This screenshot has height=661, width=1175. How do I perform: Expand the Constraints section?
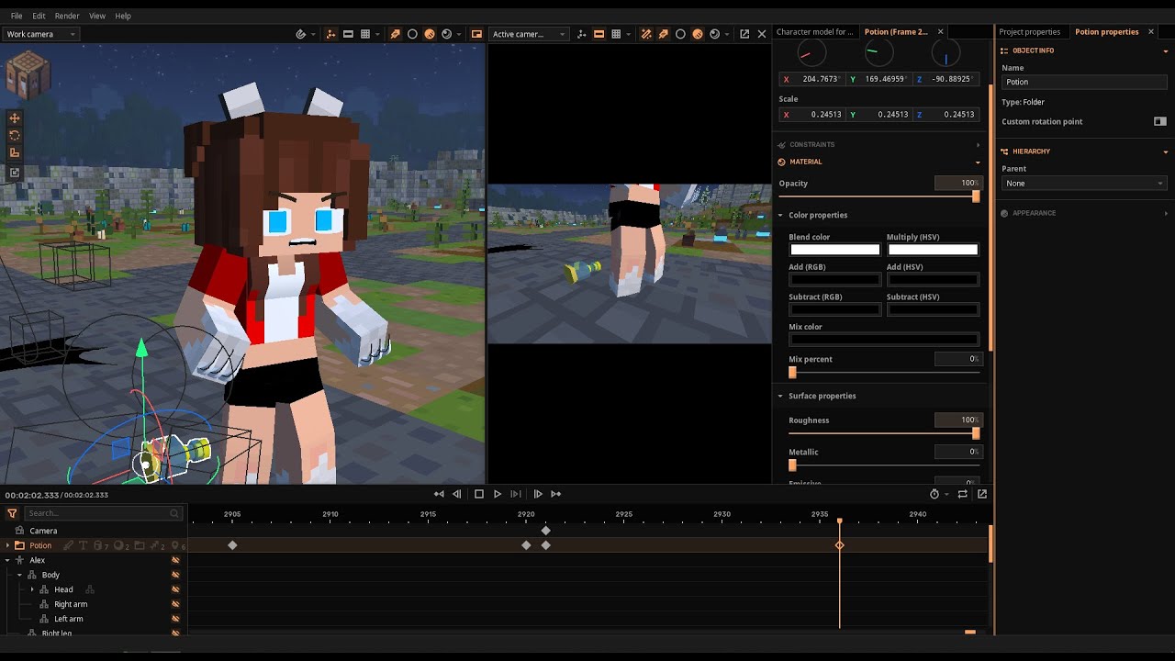pyautogui.click(x=978, y=144)
